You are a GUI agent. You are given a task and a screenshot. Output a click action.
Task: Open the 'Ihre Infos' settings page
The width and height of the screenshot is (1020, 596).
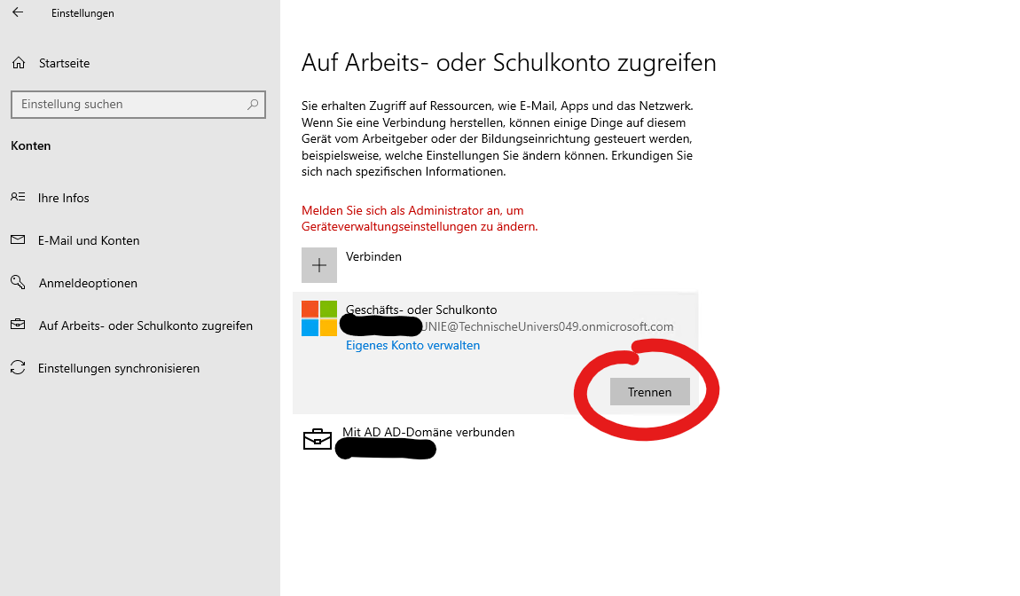(64, 198)
